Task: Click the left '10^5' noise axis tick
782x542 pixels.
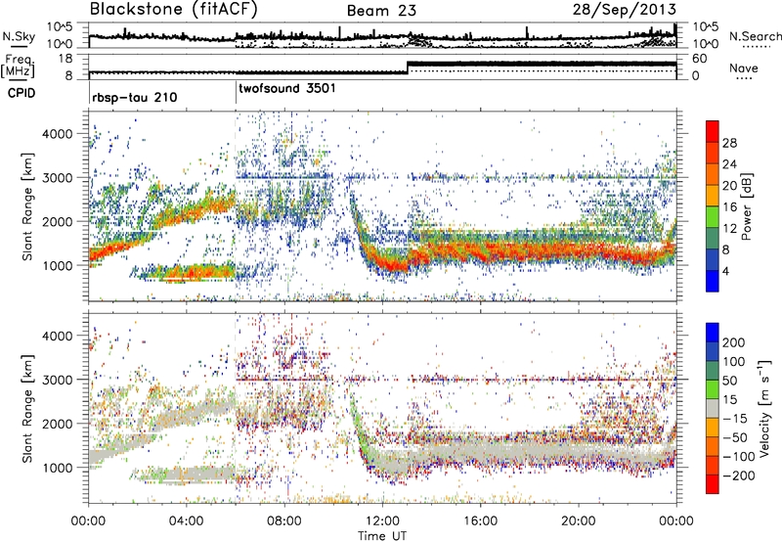Action: click(x=60, y=27)
